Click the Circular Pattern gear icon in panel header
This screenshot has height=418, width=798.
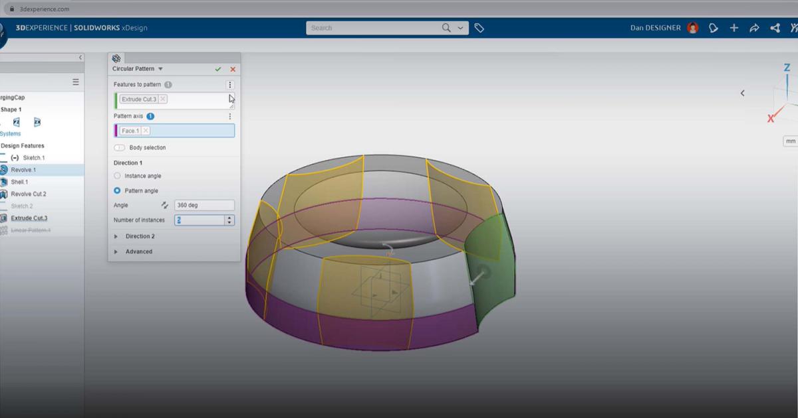tap(116, 58)
